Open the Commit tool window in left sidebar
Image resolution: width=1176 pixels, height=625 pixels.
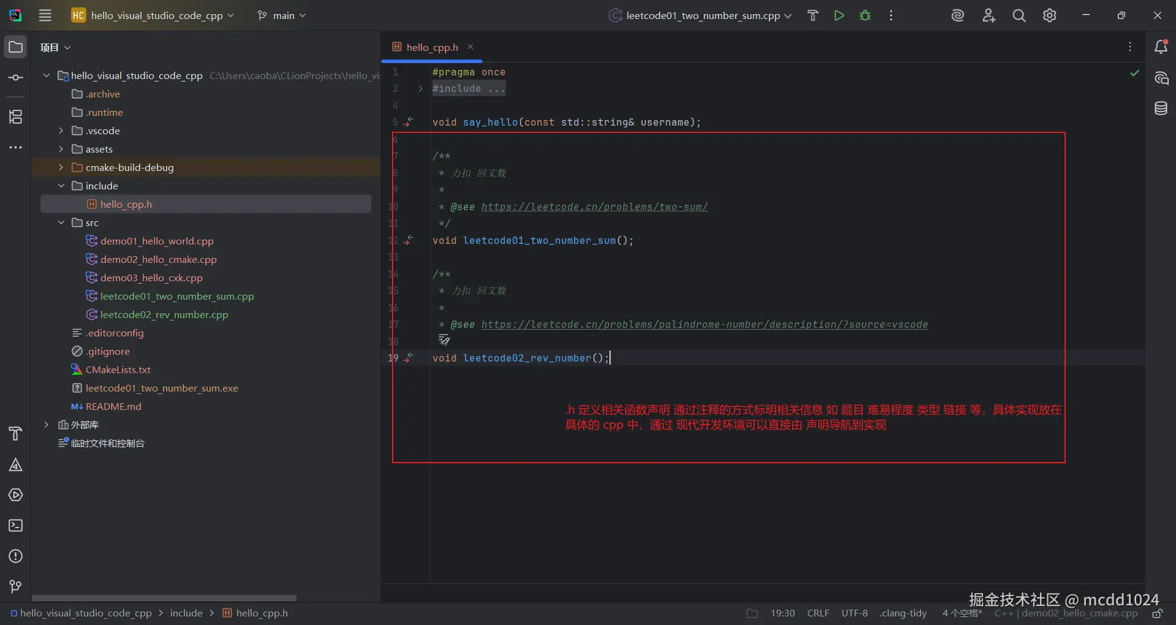[x=16, y=78]
